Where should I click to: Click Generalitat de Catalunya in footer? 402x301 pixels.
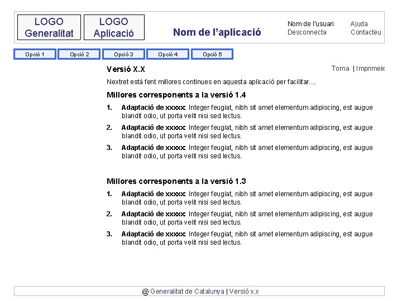coord(187,292)
